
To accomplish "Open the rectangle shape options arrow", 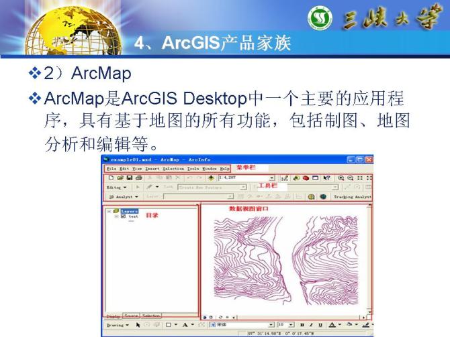I will (x=176, y=325).
